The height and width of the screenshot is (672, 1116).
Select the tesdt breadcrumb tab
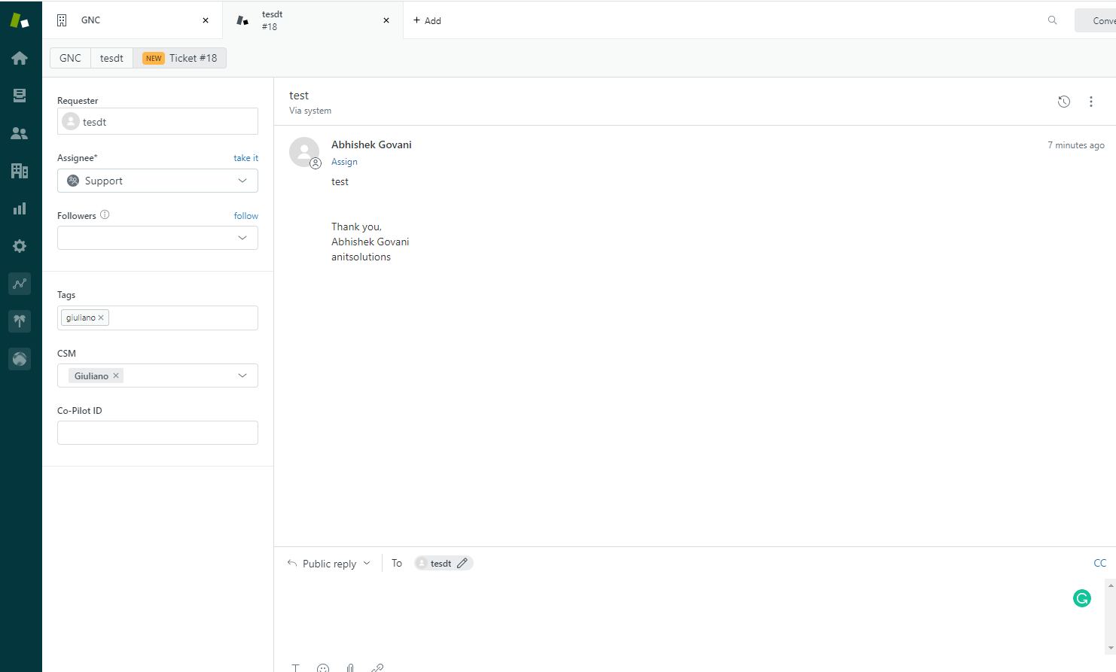[x=111, y=58]
